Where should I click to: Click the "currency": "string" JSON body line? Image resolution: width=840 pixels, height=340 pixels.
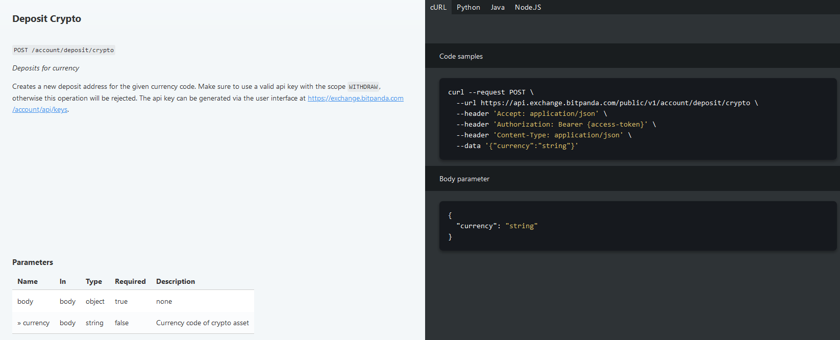click(497, 226)
